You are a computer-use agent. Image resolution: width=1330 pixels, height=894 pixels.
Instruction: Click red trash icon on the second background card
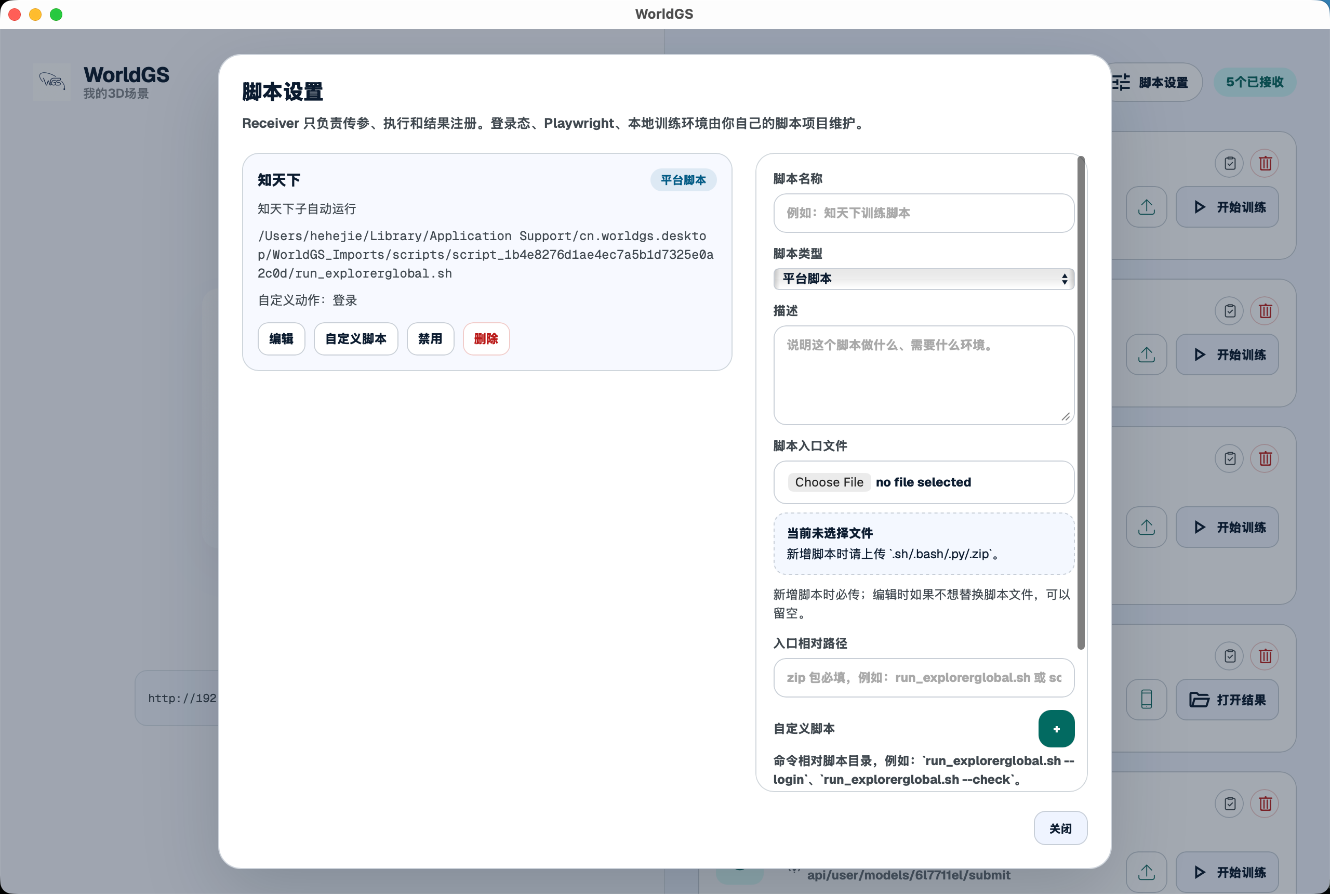click(x=1265, y=311)
